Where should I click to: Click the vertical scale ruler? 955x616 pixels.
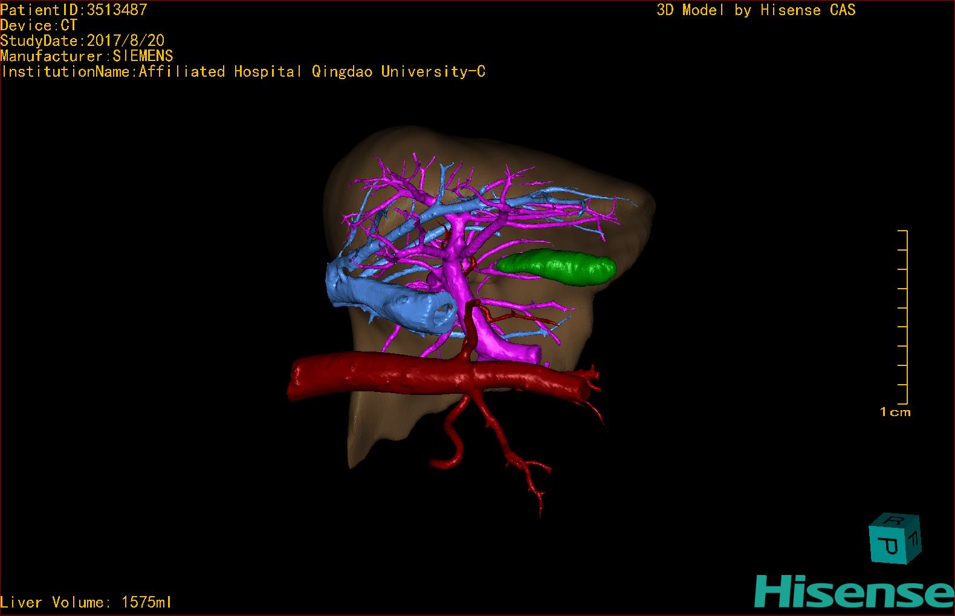click(903, 317)
